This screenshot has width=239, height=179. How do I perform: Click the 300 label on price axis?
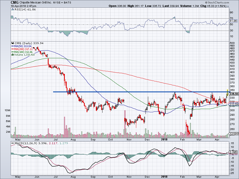pyautogui.click(x=232, y=110)
